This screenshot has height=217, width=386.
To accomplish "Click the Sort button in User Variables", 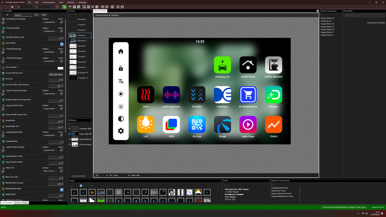I will (x=36, y=15).
